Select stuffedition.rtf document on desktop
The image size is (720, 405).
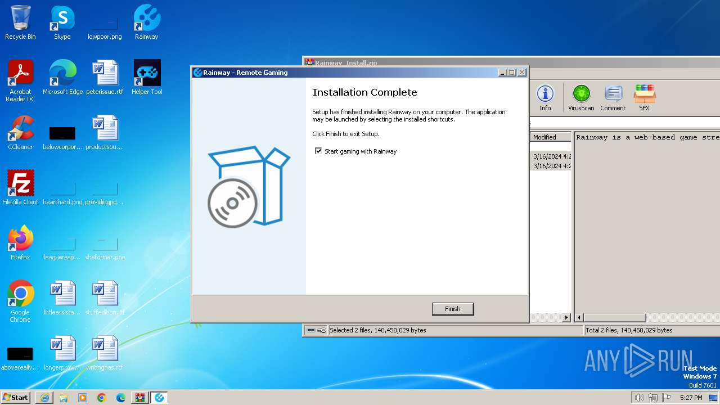(105, 298)
